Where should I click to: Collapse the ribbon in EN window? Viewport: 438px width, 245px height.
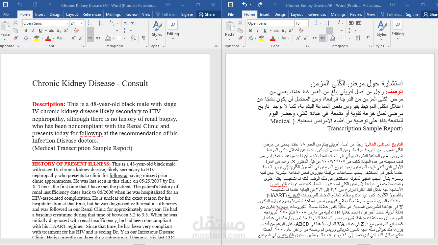[x=216, y=46]
